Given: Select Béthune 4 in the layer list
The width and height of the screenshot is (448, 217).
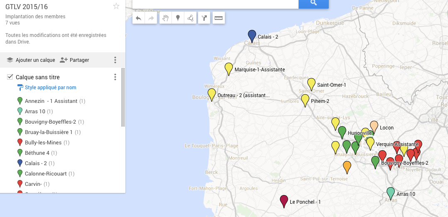Looking at the screenshot, I should 37,153.
